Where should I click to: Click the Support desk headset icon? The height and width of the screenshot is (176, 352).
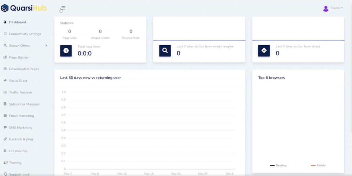point(5,174)
